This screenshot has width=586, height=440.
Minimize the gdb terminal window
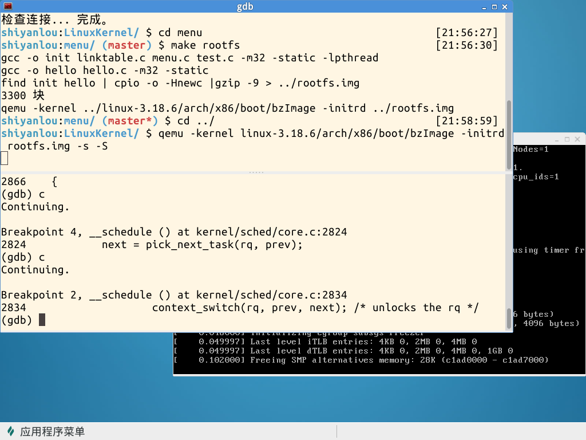pos(484,7)
